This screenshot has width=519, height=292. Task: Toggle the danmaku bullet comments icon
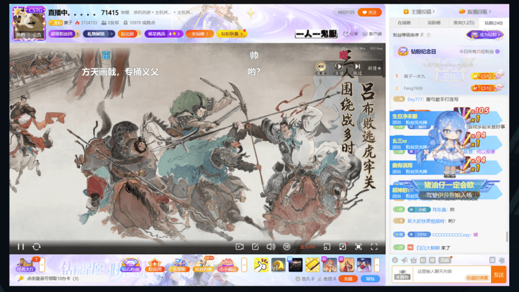tap(287, 247)
